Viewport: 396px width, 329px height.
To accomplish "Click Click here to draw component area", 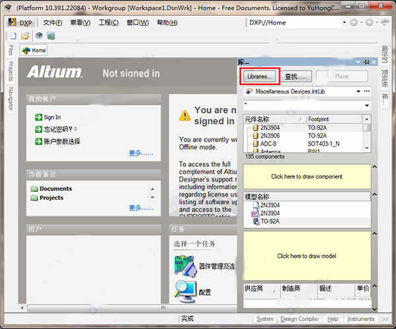I will 307,177.
